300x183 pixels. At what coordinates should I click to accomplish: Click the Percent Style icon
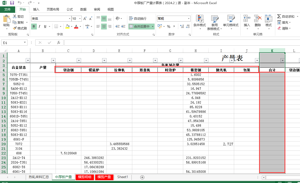[169, 26]
